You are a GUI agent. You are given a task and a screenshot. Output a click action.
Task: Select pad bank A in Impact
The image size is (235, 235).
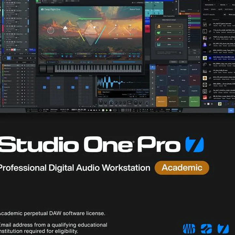[x=152, y=67]
